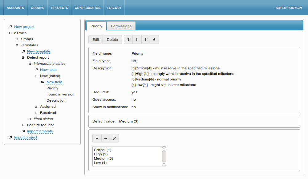308x179 pixels.
Task: Click the icon beside Import project
Action: click(x=10, y=137)
